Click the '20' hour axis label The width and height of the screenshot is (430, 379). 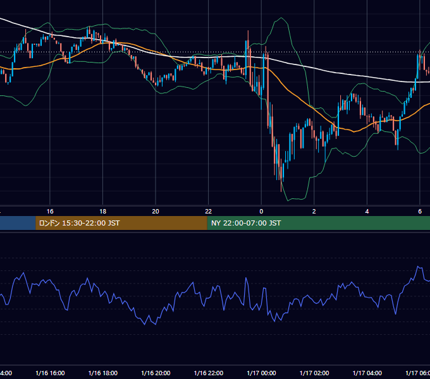coord(156,212)
